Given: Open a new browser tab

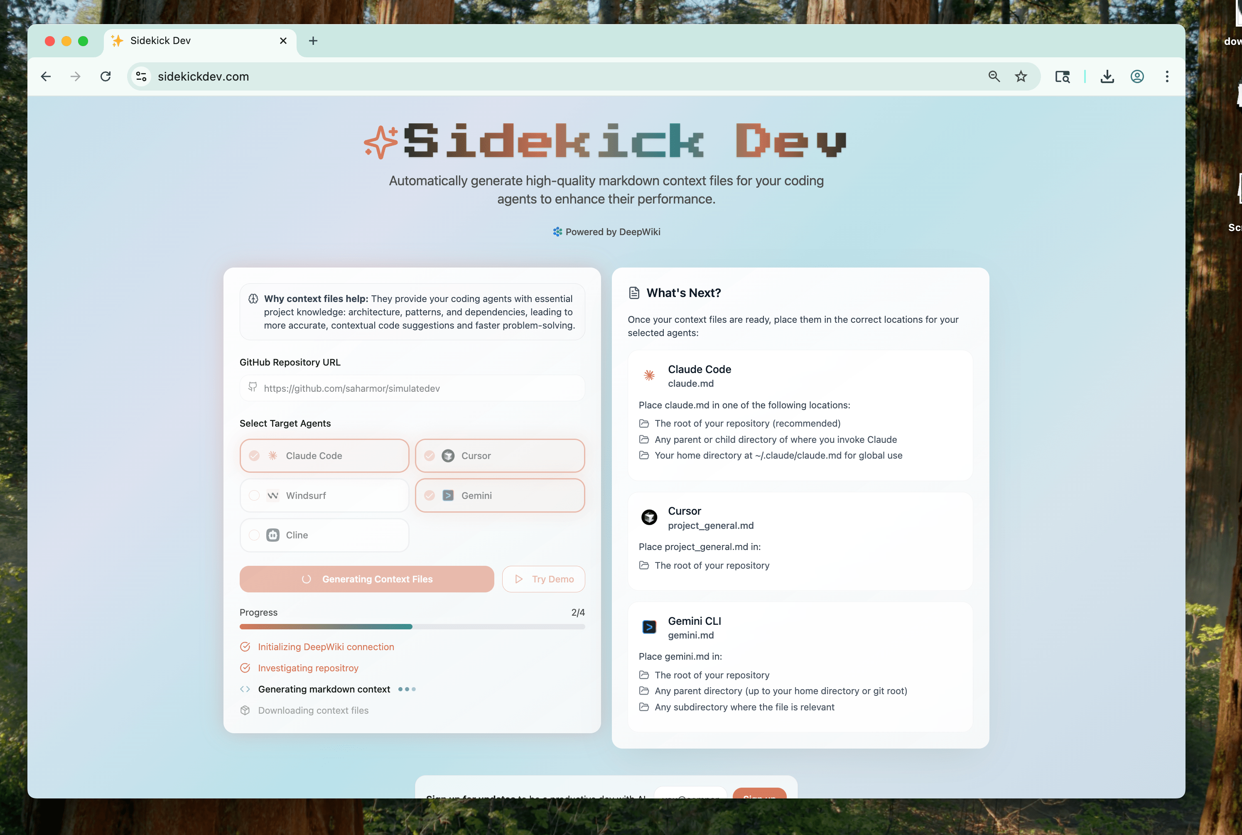Looking at the screenshot, I should (x=313, y=41).
